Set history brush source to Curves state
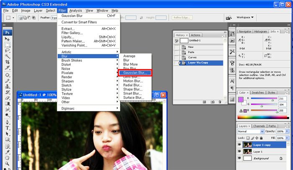This screenshot has height=170, width=293. [x=177, y=57]
